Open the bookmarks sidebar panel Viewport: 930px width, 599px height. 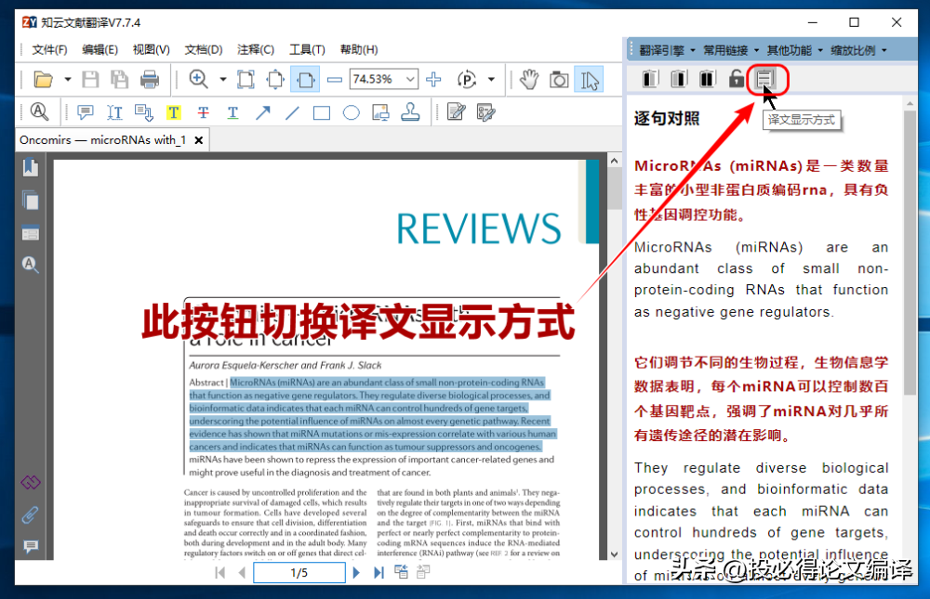31,168
